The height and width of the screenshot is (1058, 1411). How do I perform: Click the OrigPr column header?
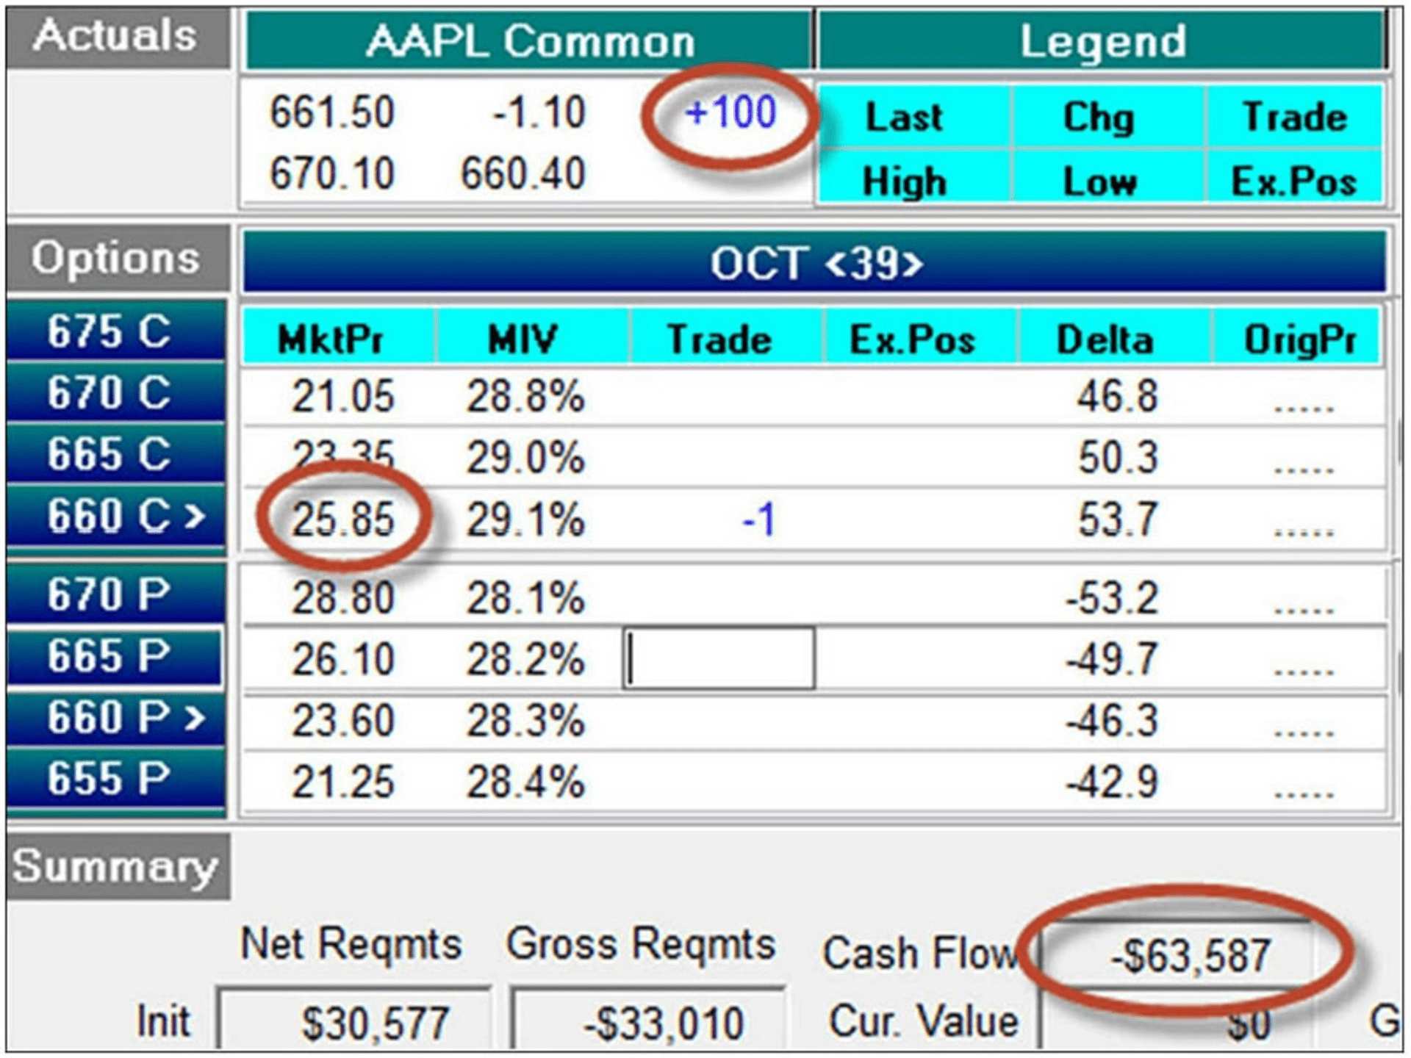(x=1298, y=338)
